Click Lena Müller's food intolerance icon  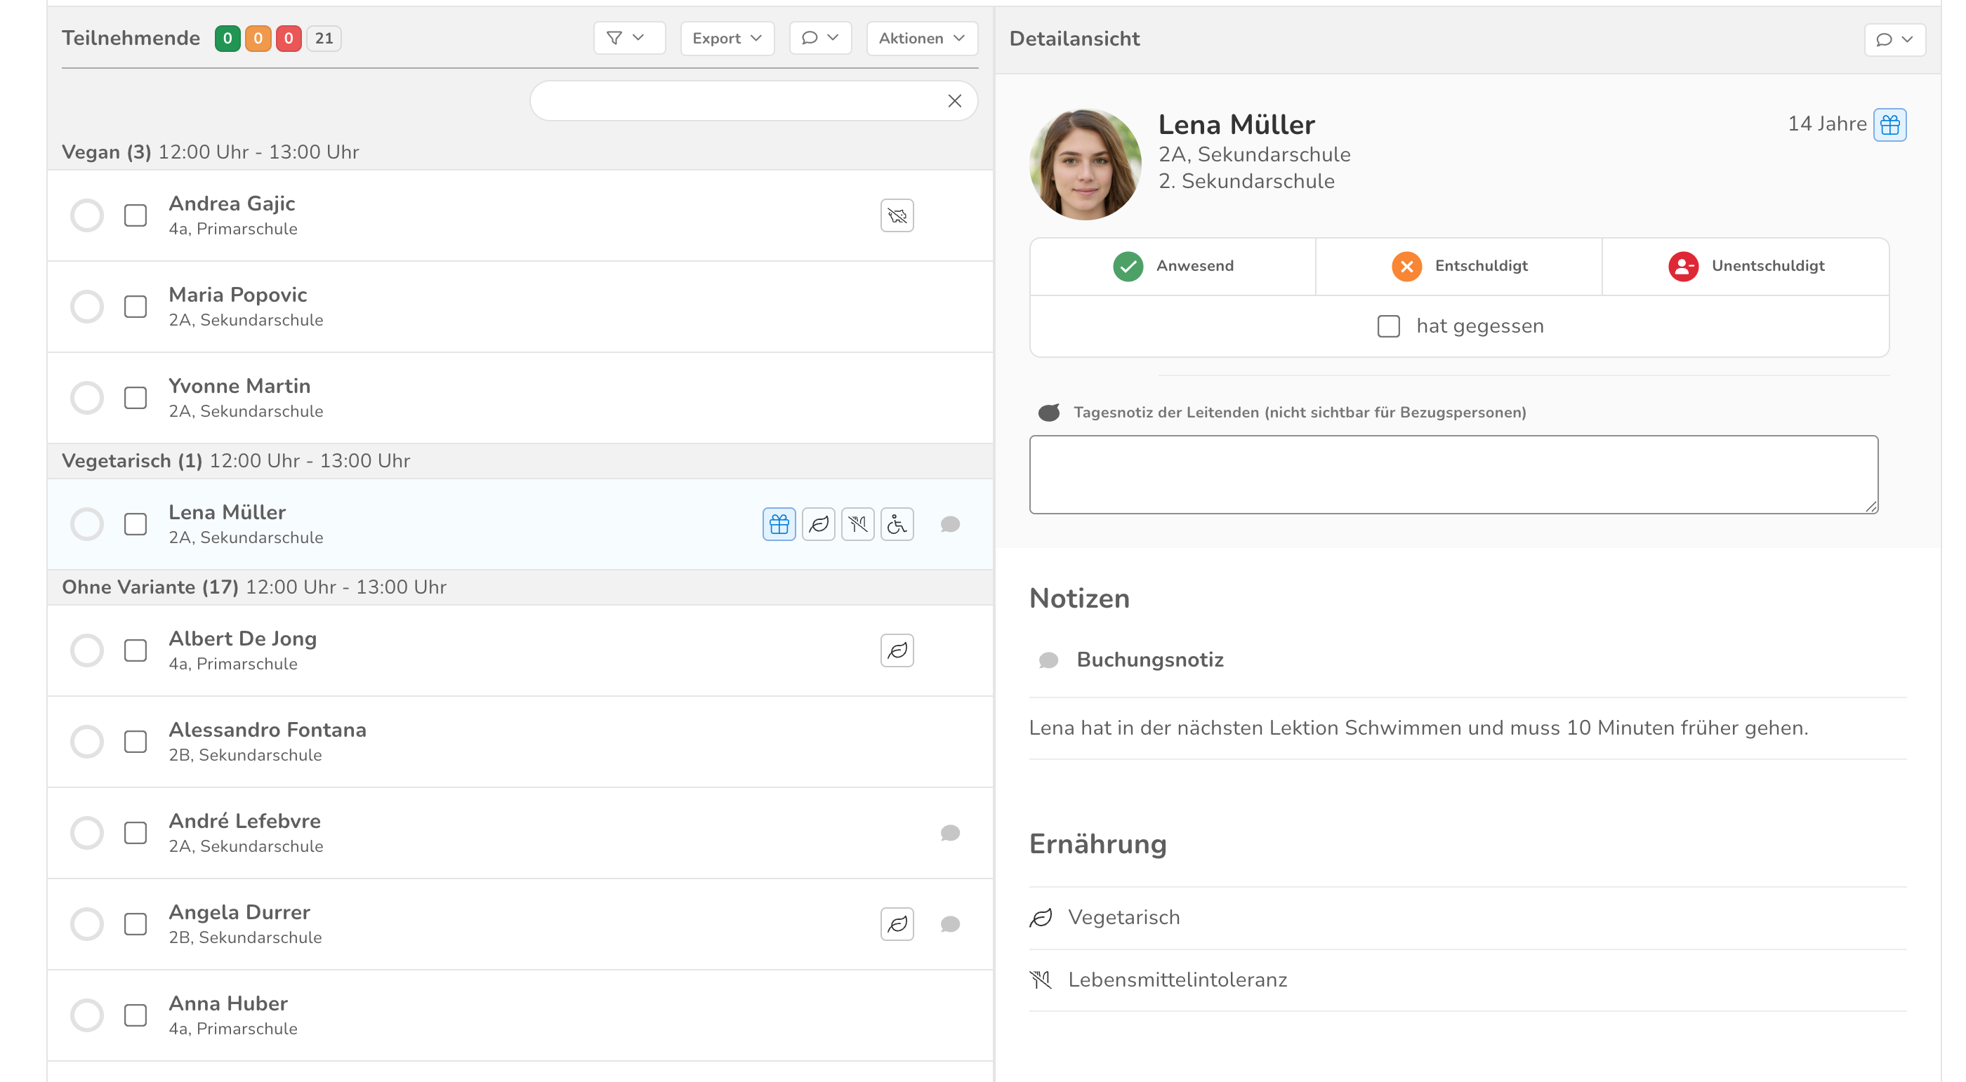857,524
